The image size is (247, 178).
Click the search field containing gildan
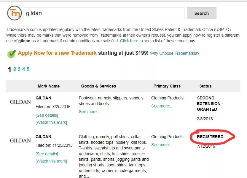click(x=104, y=13)
